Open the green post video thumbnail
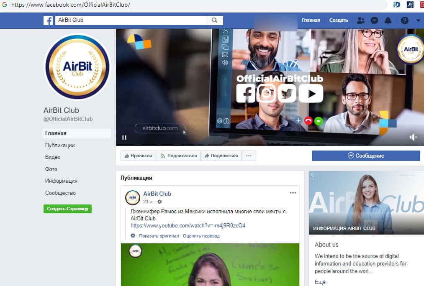The width and height of the screenshot is (424, 286). pos(210,264)
